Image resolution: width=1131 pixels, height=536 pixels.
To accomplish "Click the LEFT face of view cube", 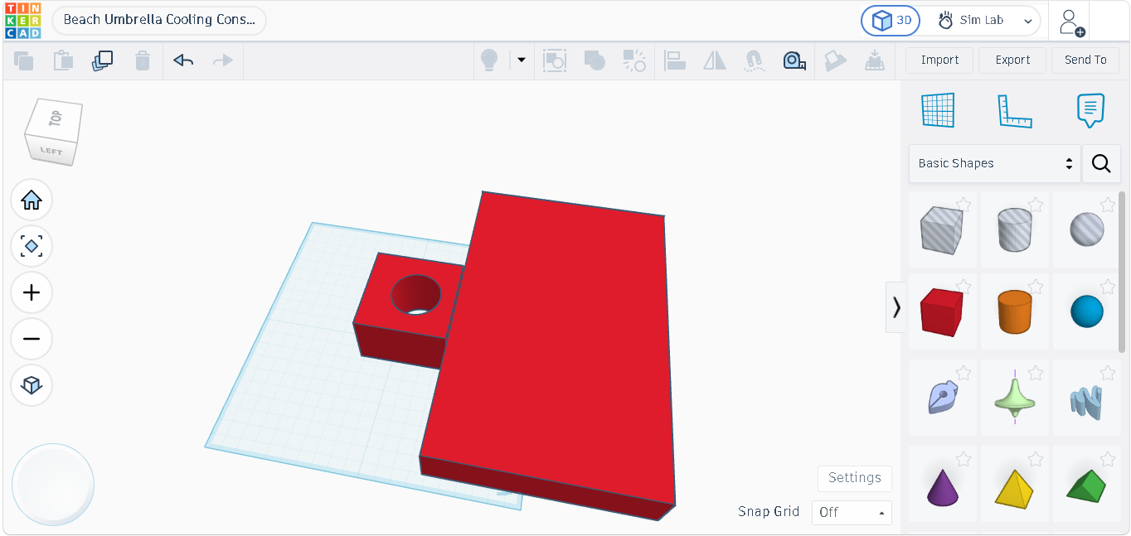I will pyautogui.click(x=51, y=151).
